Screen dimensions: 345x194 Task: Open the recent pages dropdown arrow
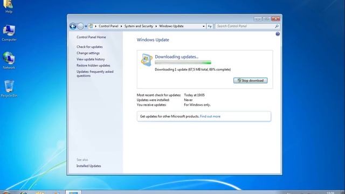[86, 26]
